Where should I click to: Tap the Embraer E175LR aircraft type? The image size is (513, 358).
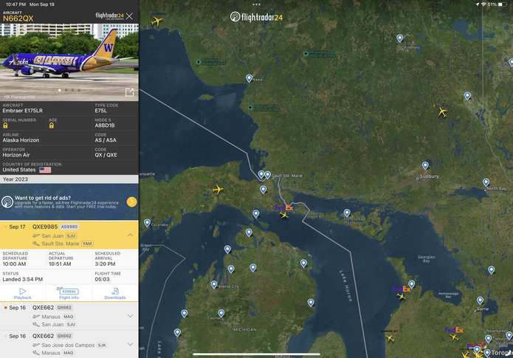23,111
